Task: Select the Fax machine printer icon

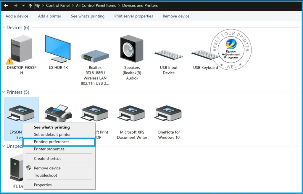Action: (x=58, y=113)
